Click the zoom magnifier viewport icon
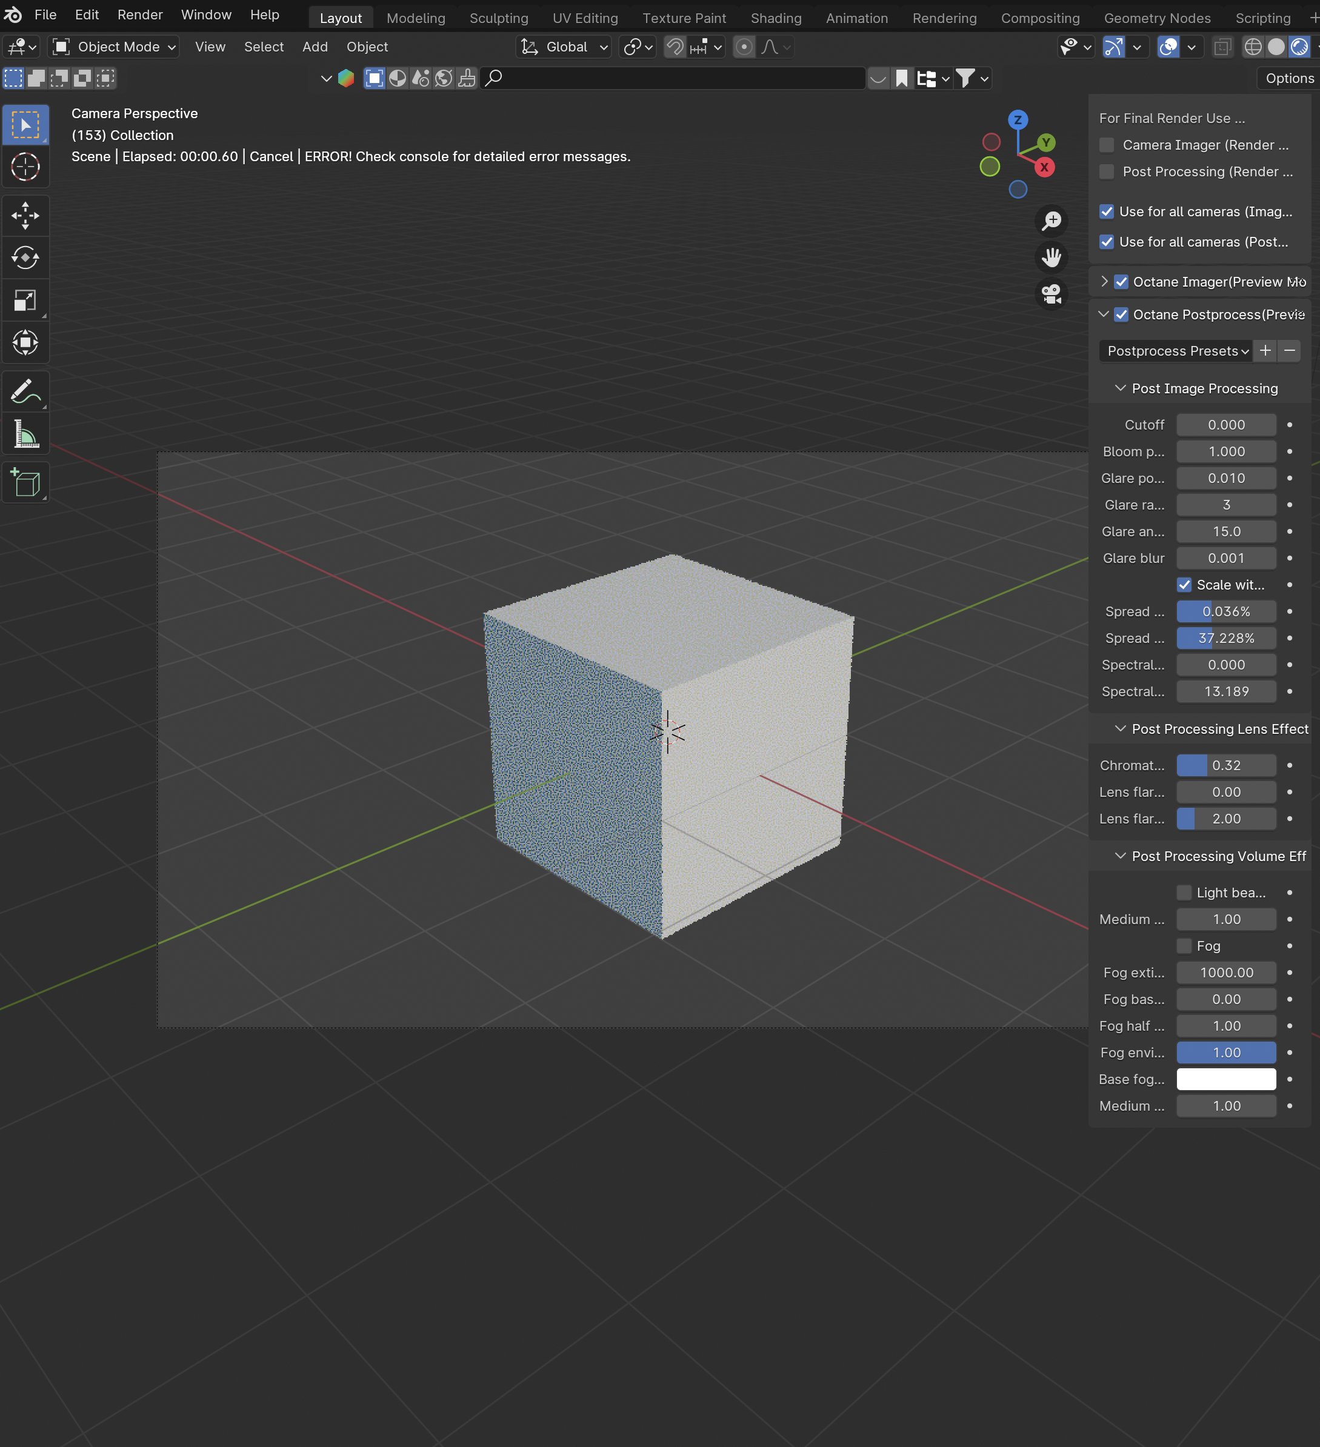This screenshot has height=1447, width=1320. tap(1052, 221)
